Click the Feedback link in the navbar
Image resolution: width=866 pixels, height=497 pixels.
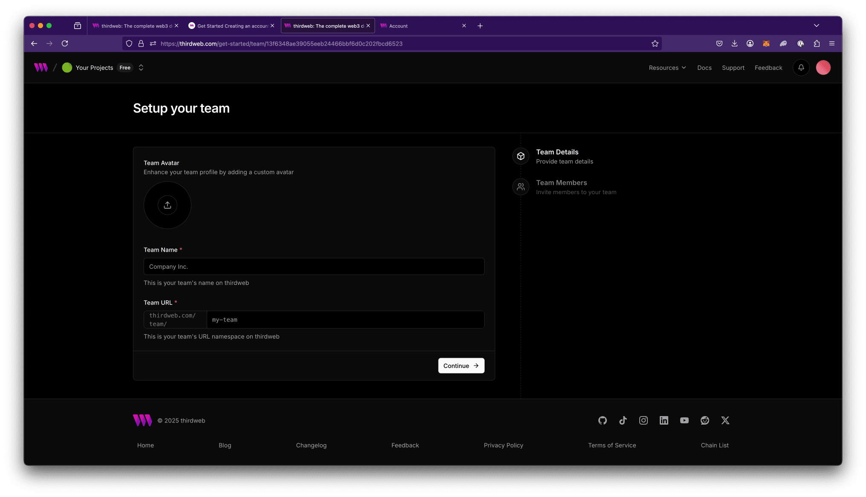pyautogui.click(x=768, y=67)
